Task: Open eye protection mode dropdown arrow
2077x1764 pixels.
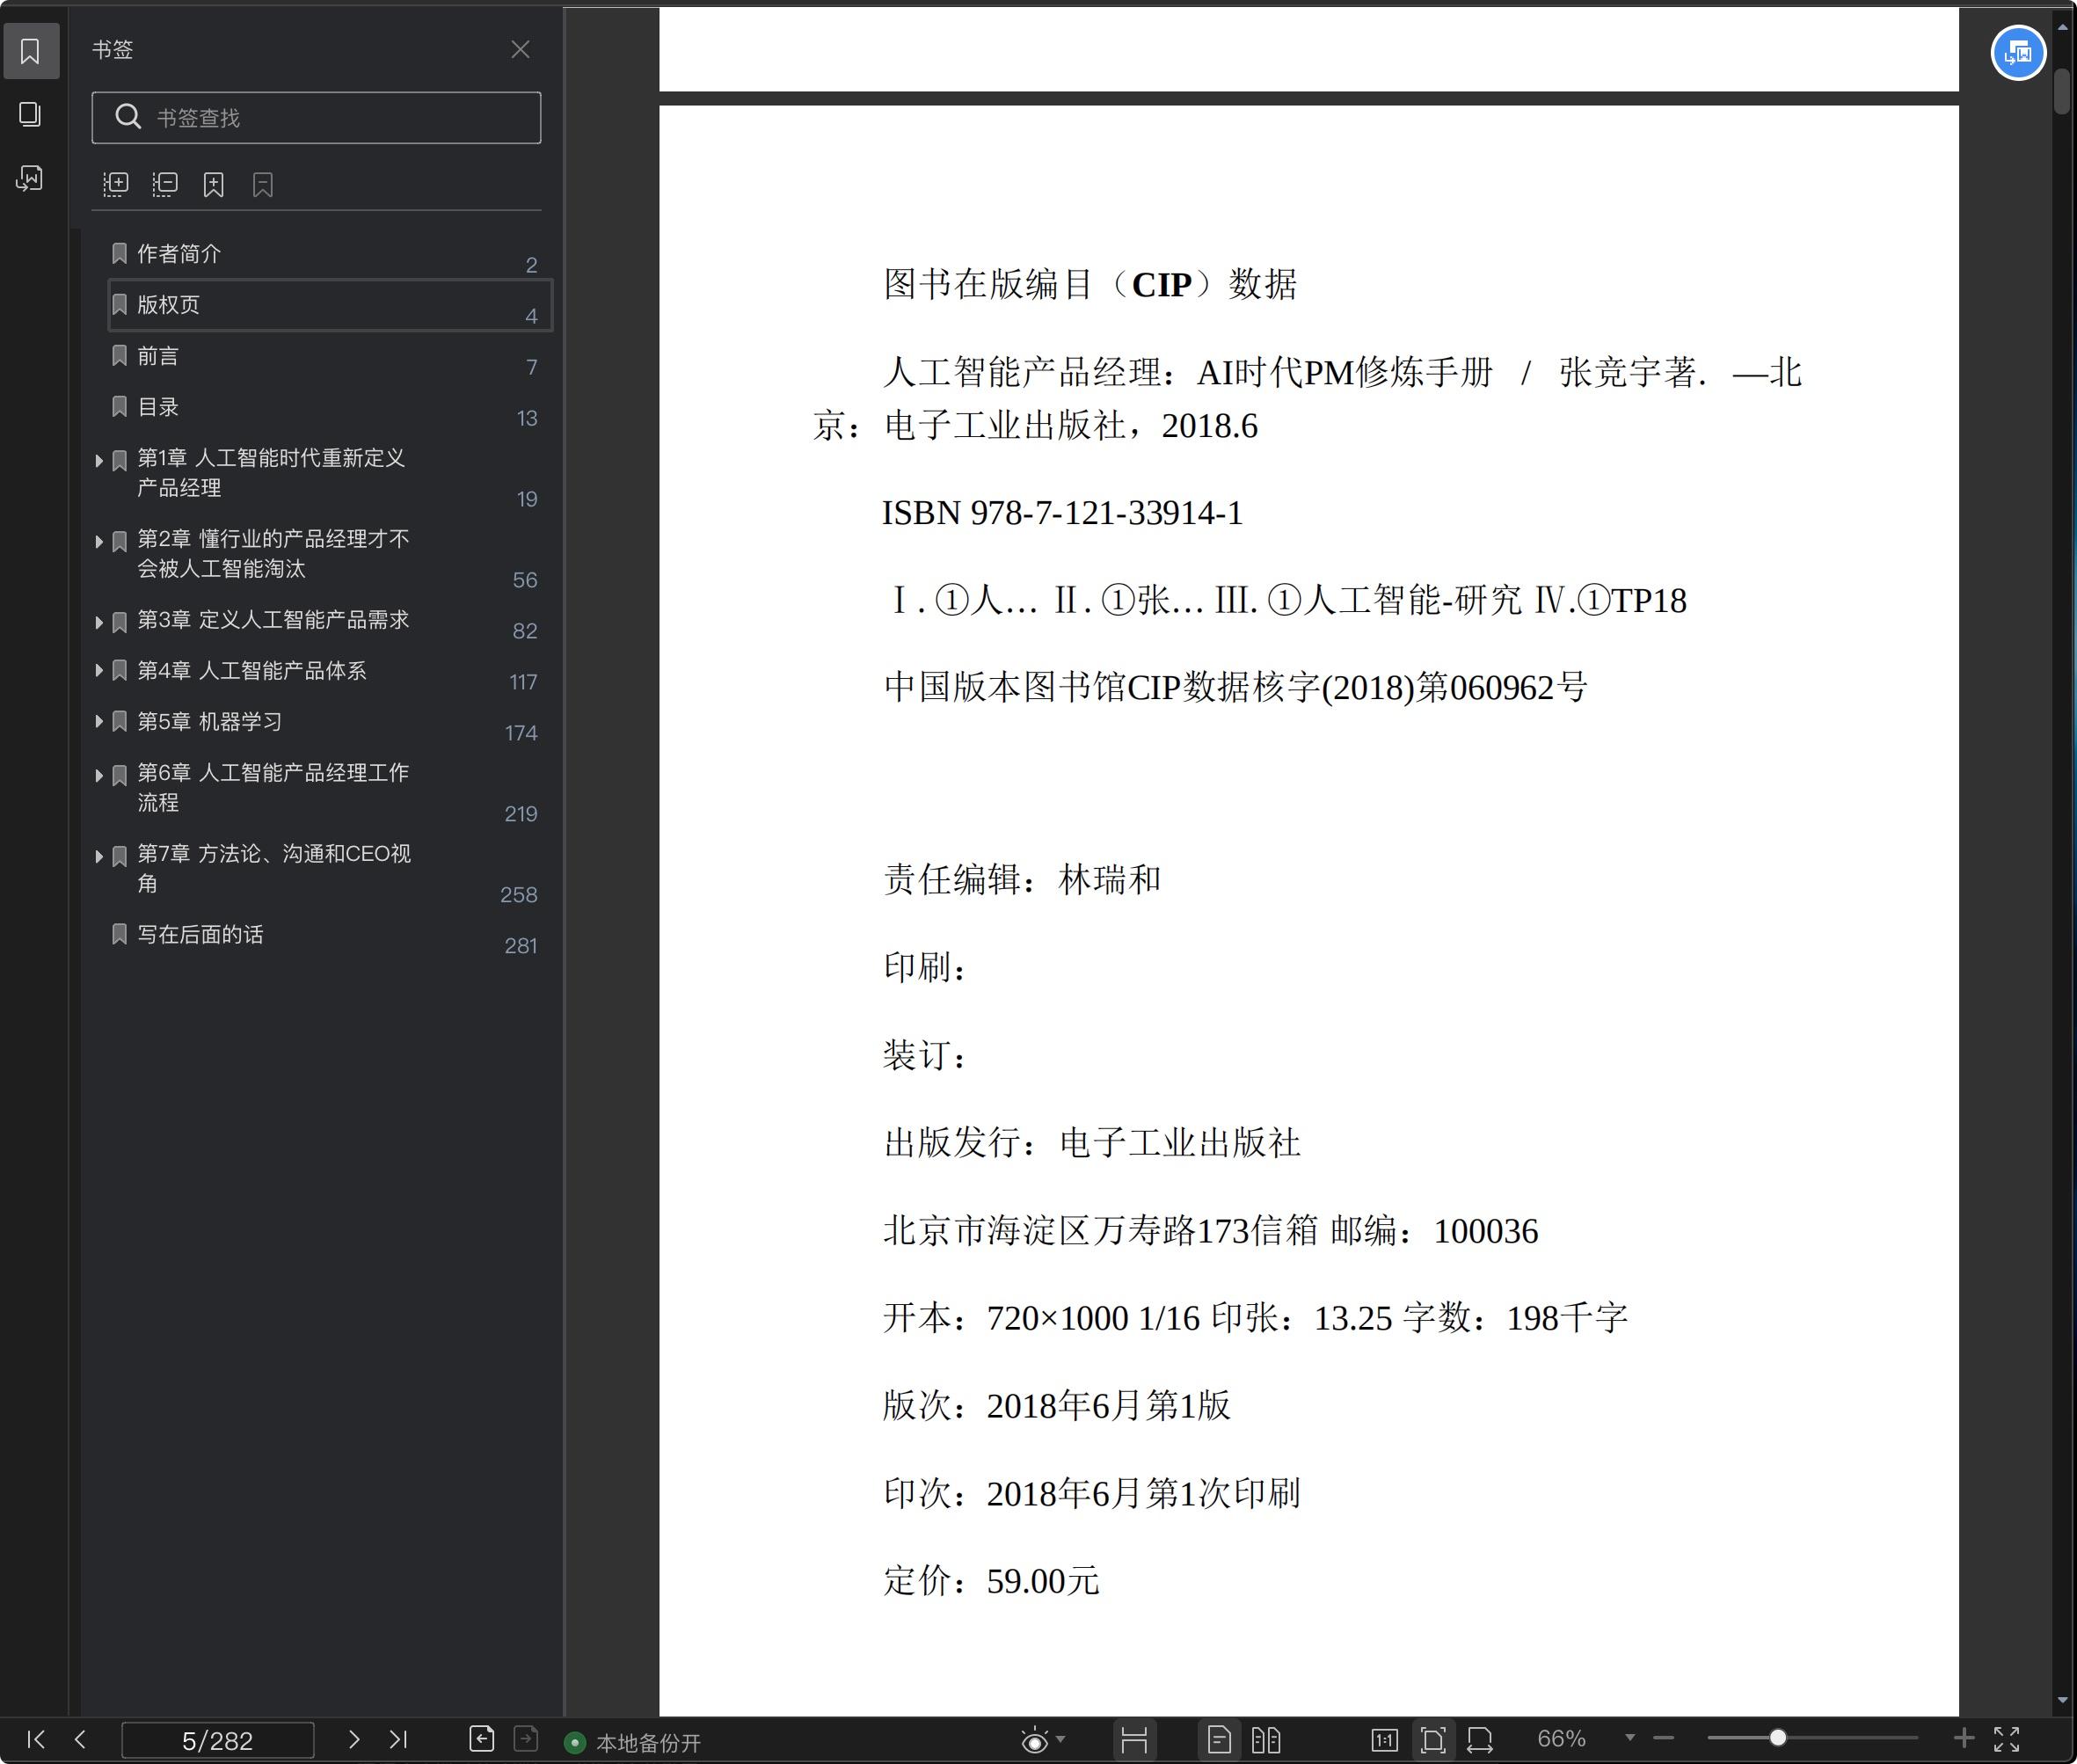Action: 1061,1739
